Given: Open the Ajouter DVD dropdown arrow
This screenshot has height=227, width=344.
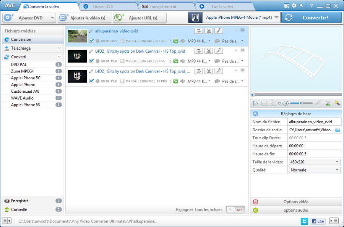Looking at the screenshot, I should tap(52, 18).
